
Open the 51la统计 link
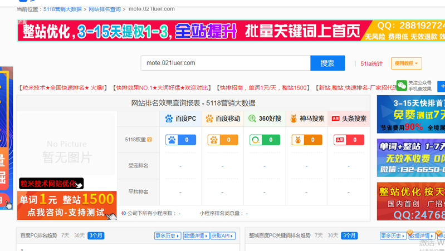[x=371, y=63]
